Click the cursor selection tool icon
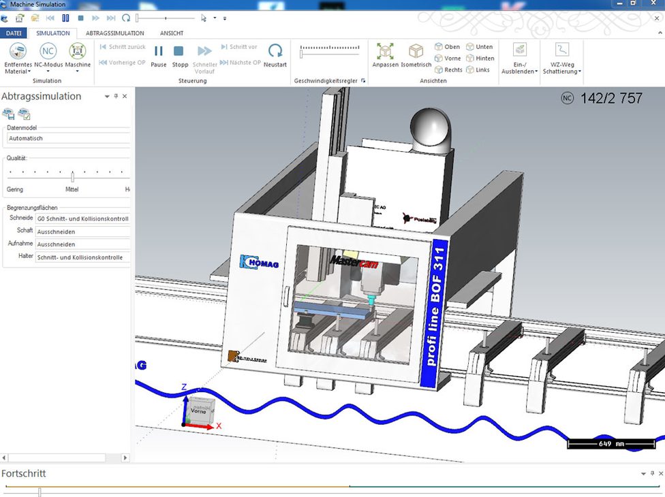Image resolution: width=665 pixels, height=497 pixels. pyautogui.click(x=204, y=18)
